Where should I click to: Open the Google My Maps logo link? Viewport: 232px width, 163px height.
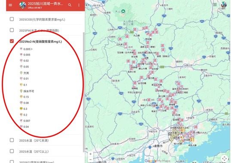coord(157,161)
